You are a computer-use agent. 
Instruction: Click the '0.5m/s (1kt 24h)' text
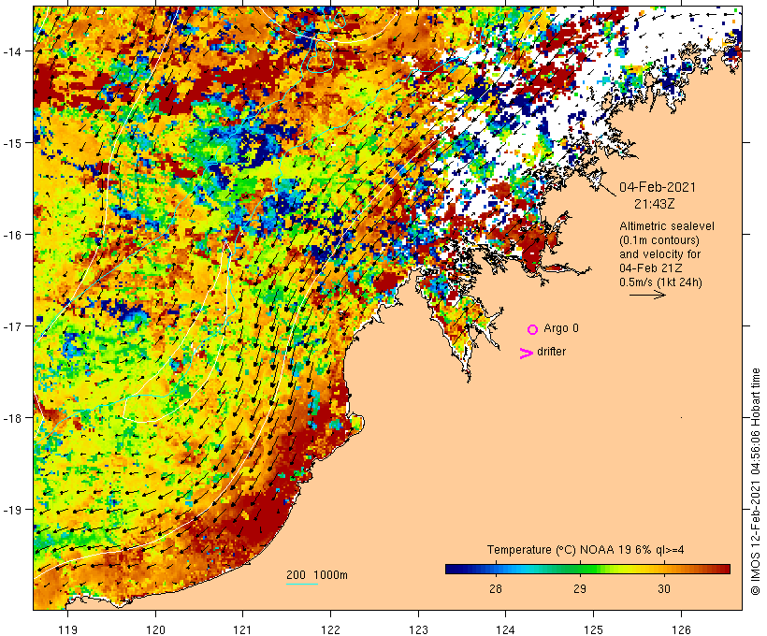(661, 282)
